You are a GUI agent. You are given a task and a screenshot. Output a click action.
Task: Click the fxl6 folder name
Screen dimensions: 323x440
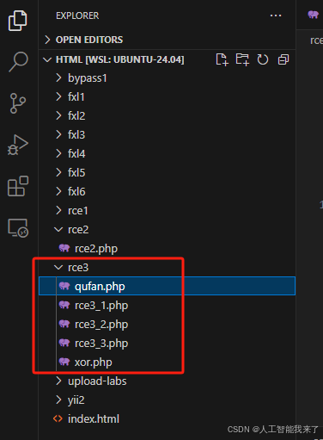pyautogui.click(x=76, y=191)
